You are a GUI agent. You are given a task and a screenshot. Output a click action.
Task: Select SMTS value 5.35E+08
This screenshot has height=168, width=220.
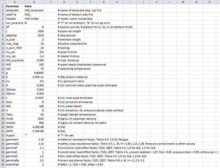[34, 131]
